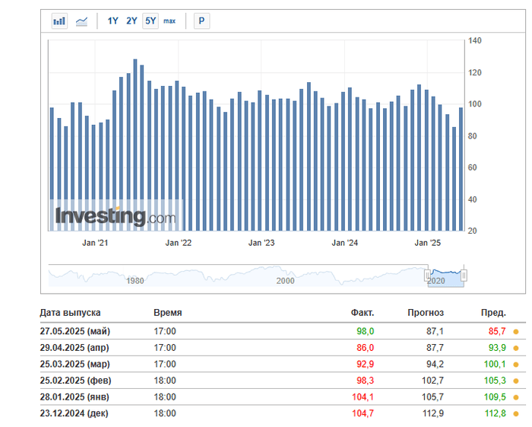Click the P button in chart toolbar

201,21
